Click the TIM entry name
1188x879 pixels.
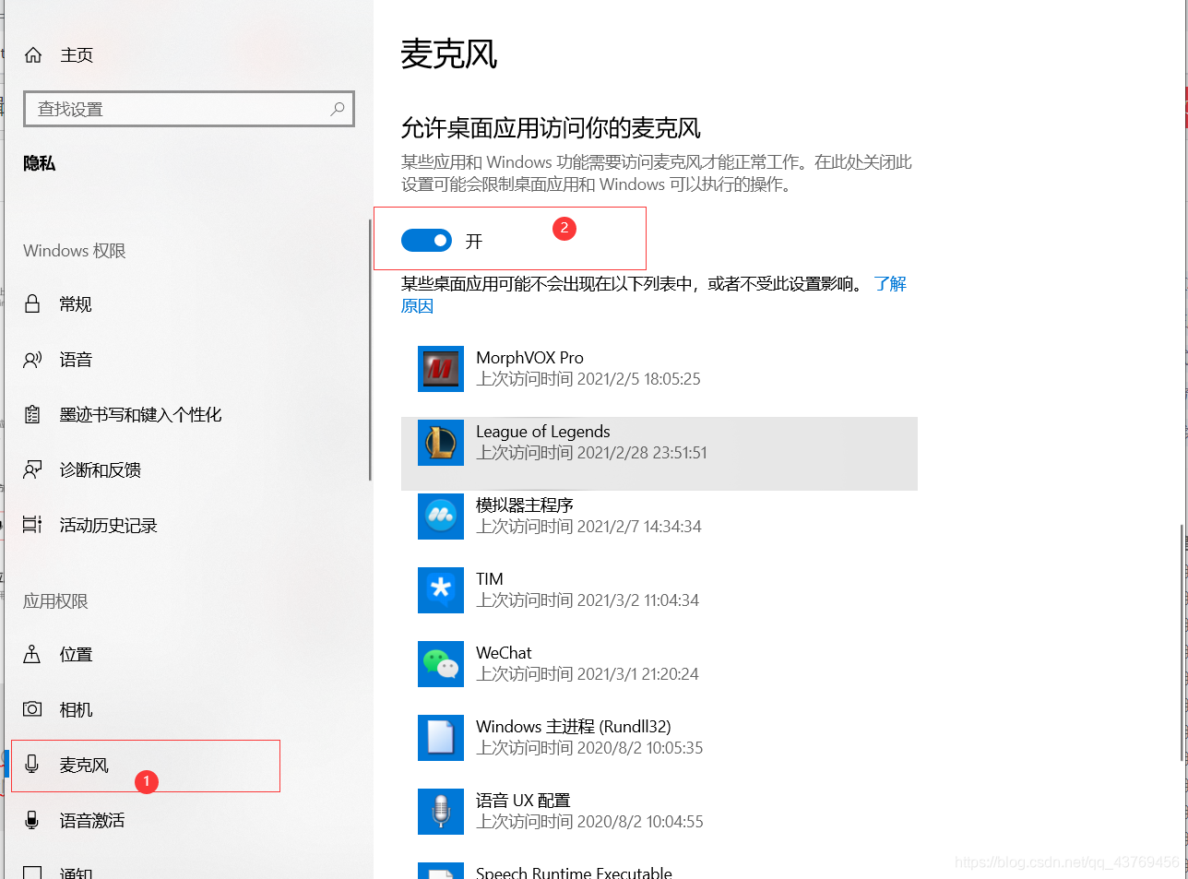click(x=490, y=579)
